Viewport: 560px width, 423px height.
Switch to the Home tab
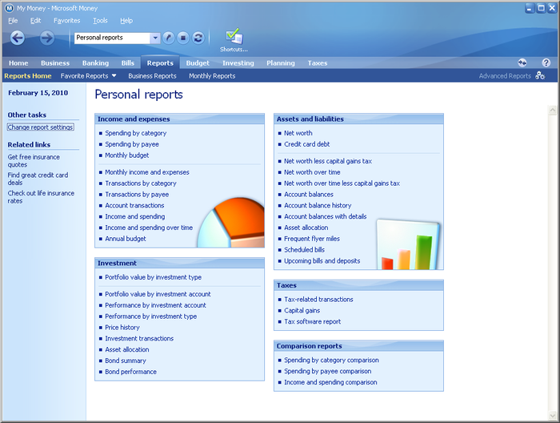pyautogui.click(x=18, y=63)
